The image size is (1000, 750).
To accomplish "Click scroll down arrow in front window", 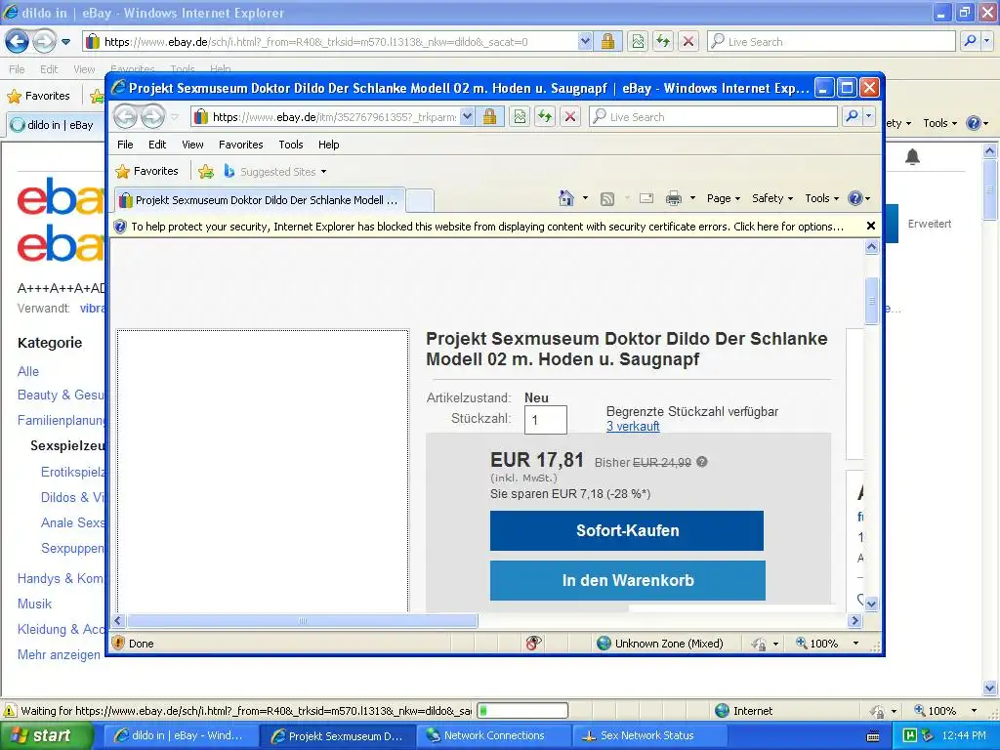I will (872, 603).
